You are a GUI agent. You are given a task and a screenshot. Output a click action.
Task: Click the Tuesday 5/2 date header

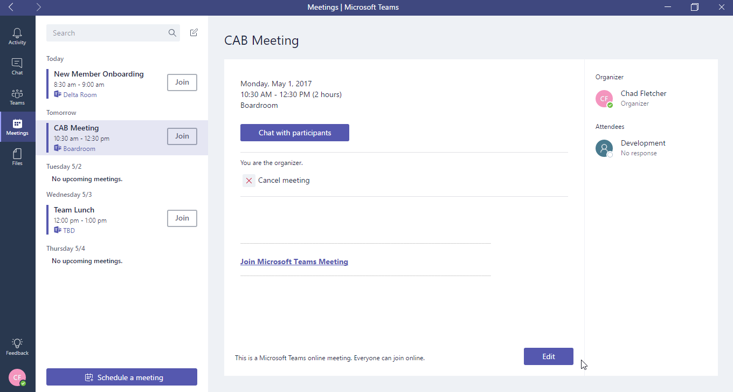click(x=64, y=167)
